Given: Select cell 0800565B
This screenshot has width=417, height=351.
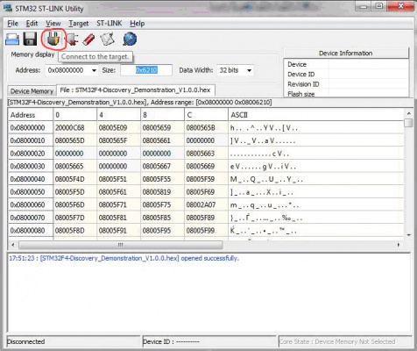Looking at the screenshot, I should 206,128.
